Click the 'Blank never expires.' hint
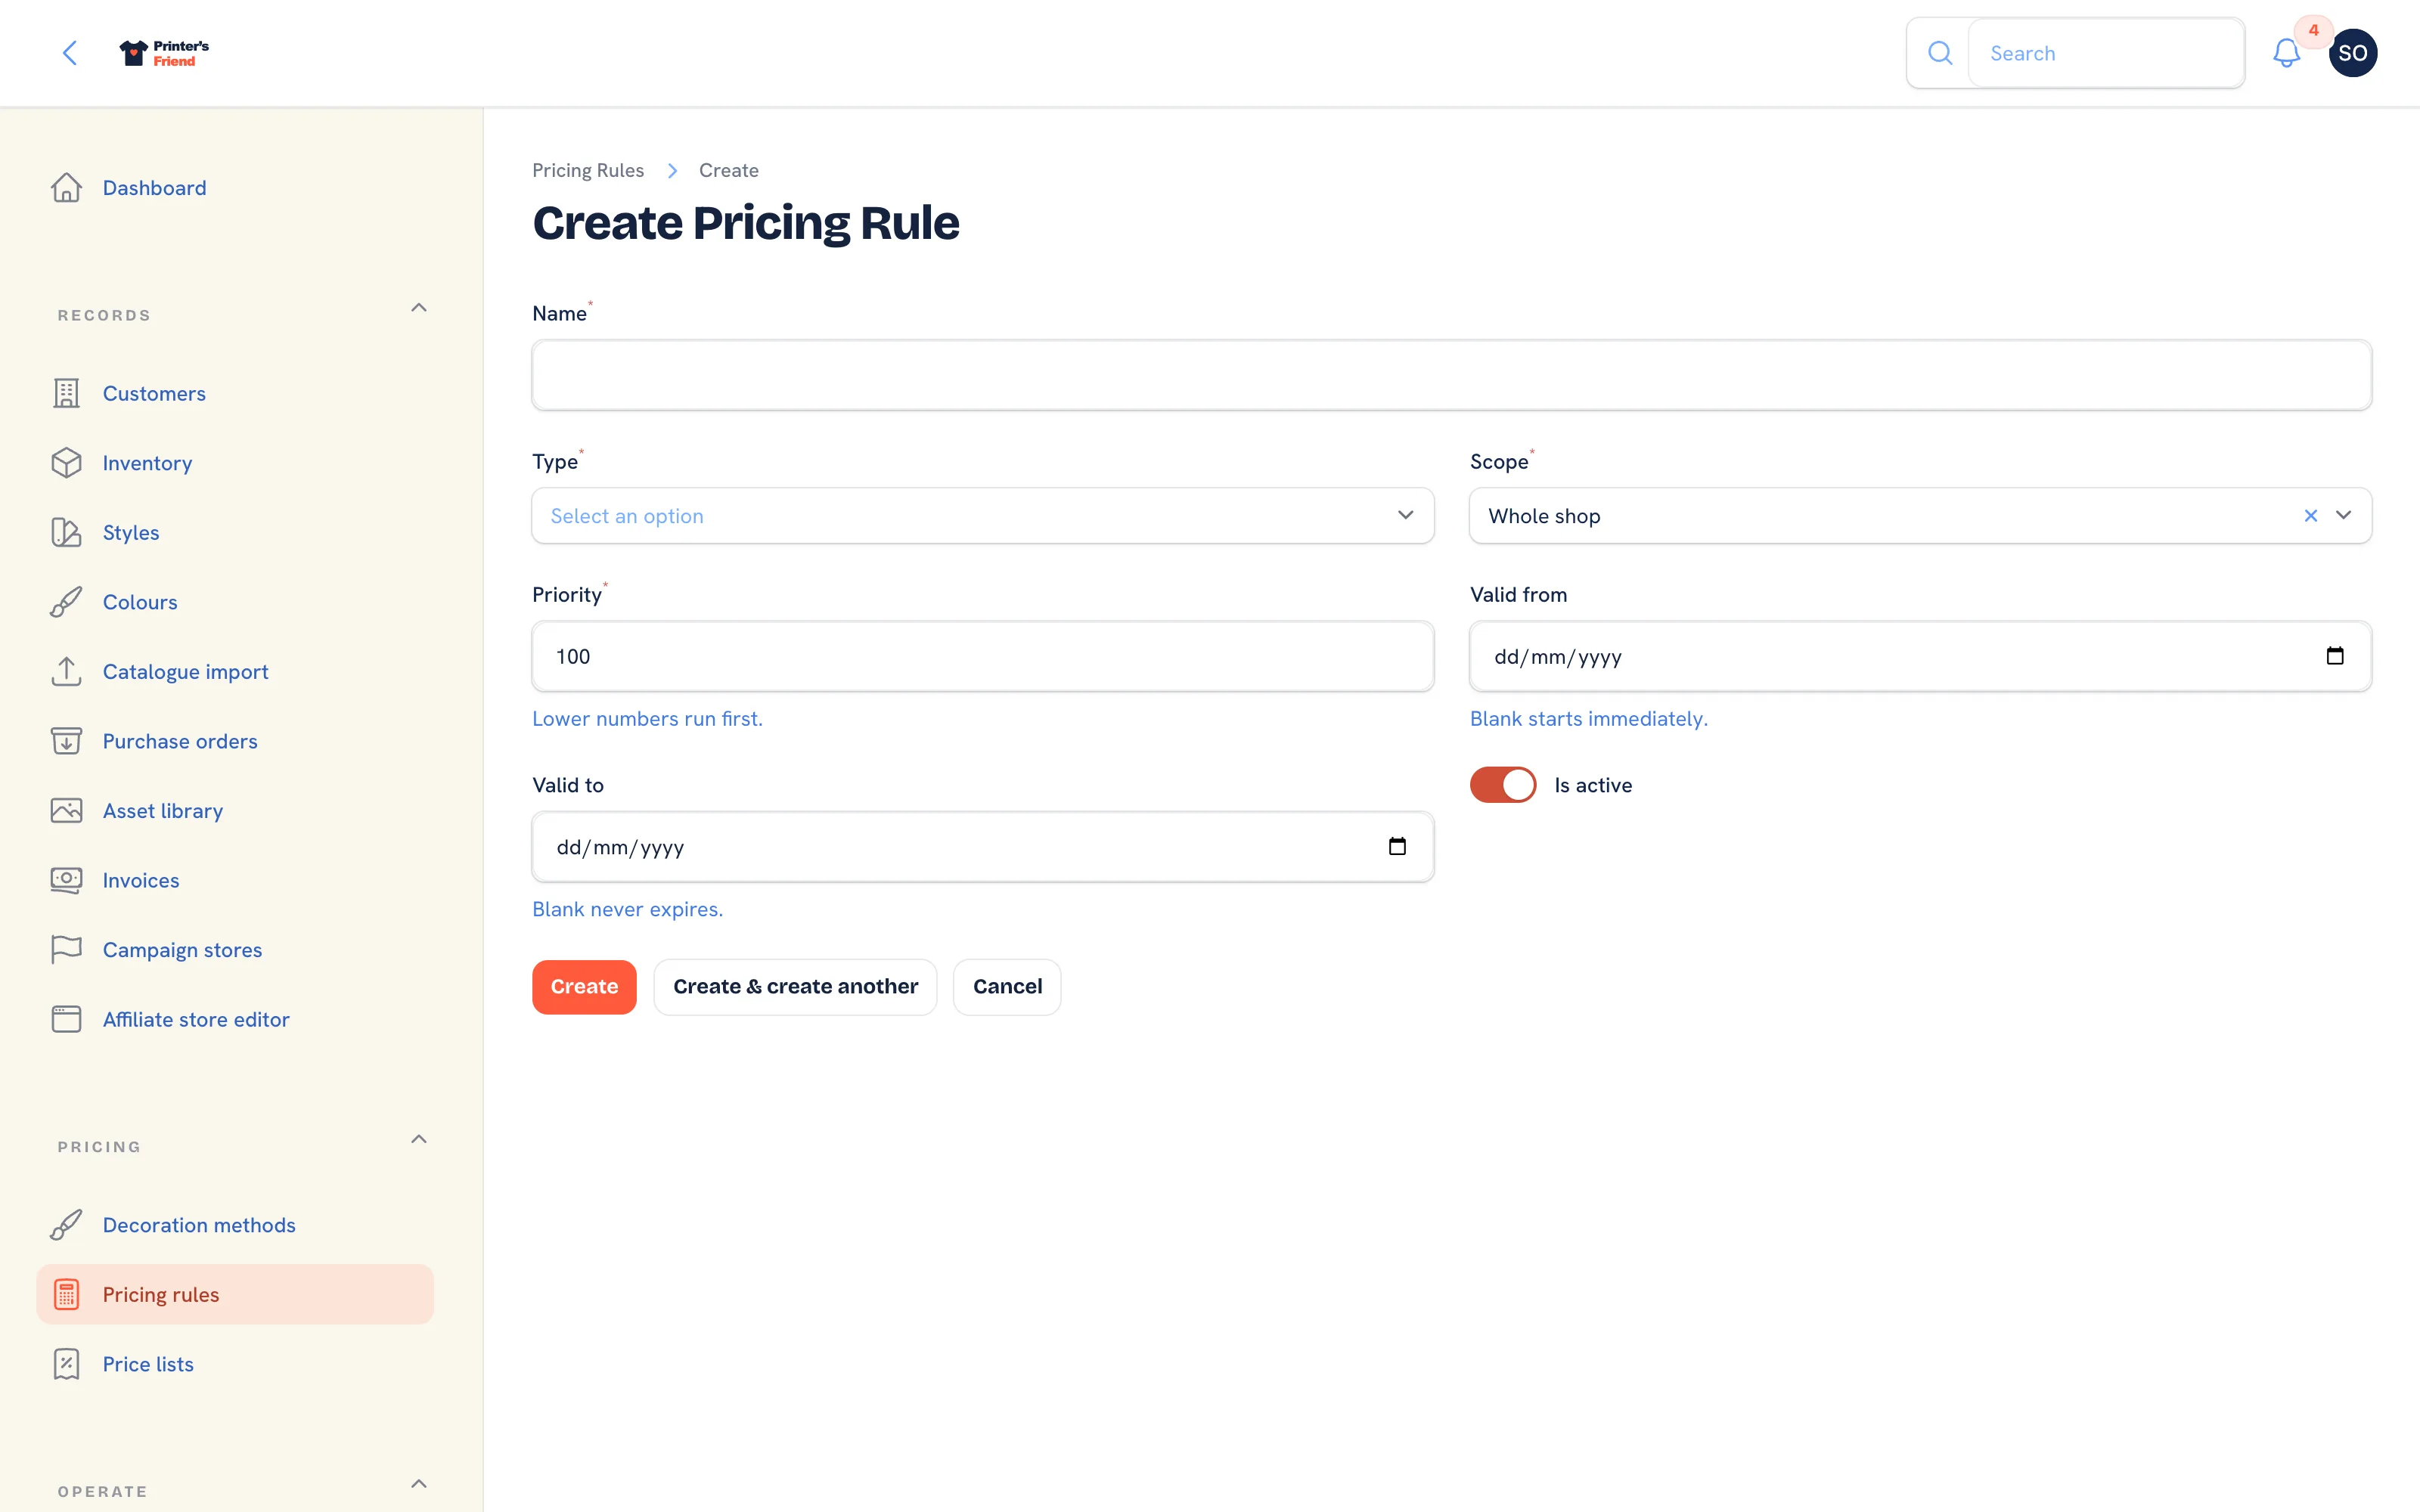2420x1512 pixels. (627, 909)
